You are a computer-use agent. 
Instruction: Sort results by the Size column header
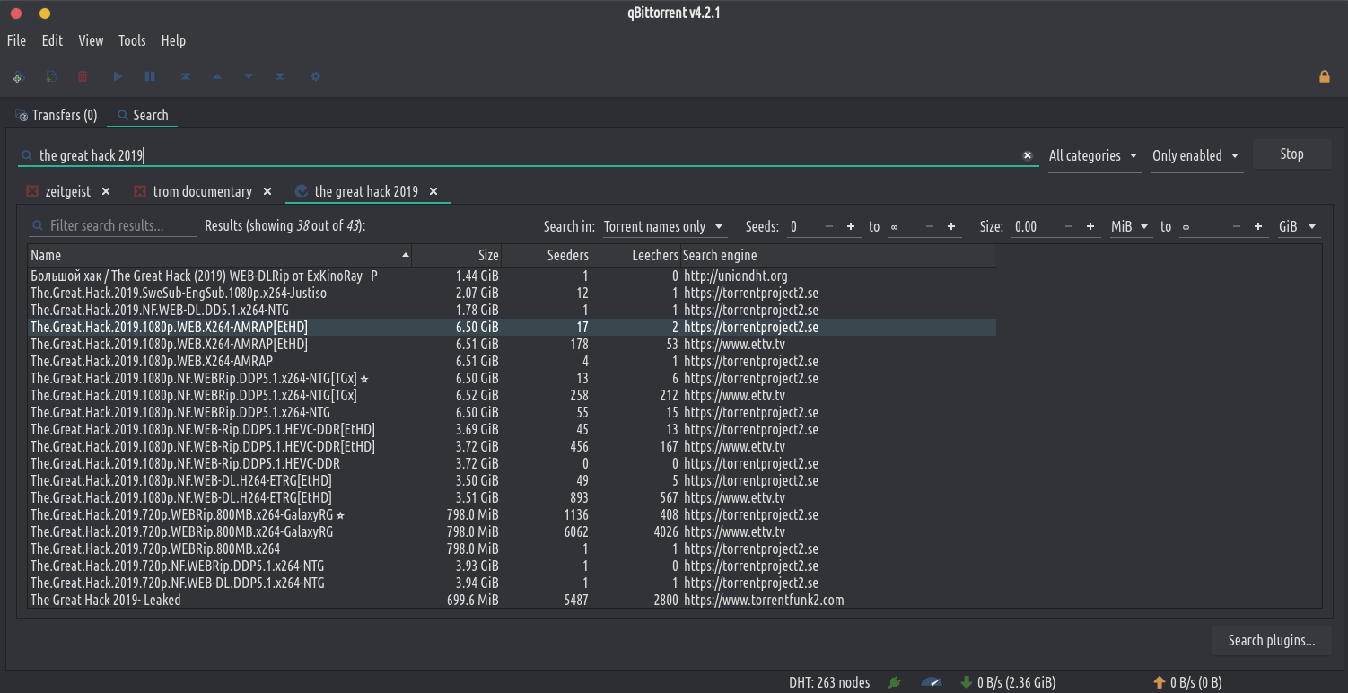coord(457,255)
